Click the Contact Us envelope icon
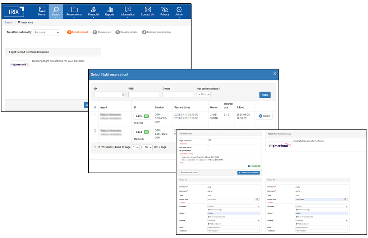Image resolution: width=368 pixels, height=238 pixels. point(147,9)
